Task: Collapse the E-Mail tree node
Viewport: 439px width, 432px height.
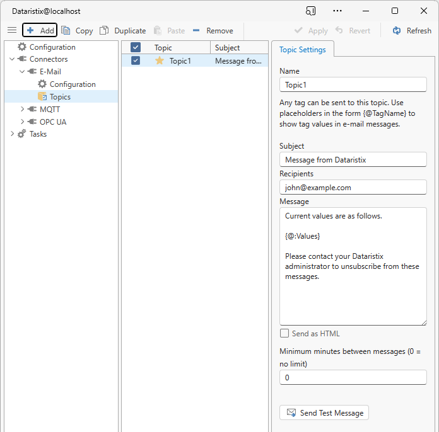Action: (23, 72)
